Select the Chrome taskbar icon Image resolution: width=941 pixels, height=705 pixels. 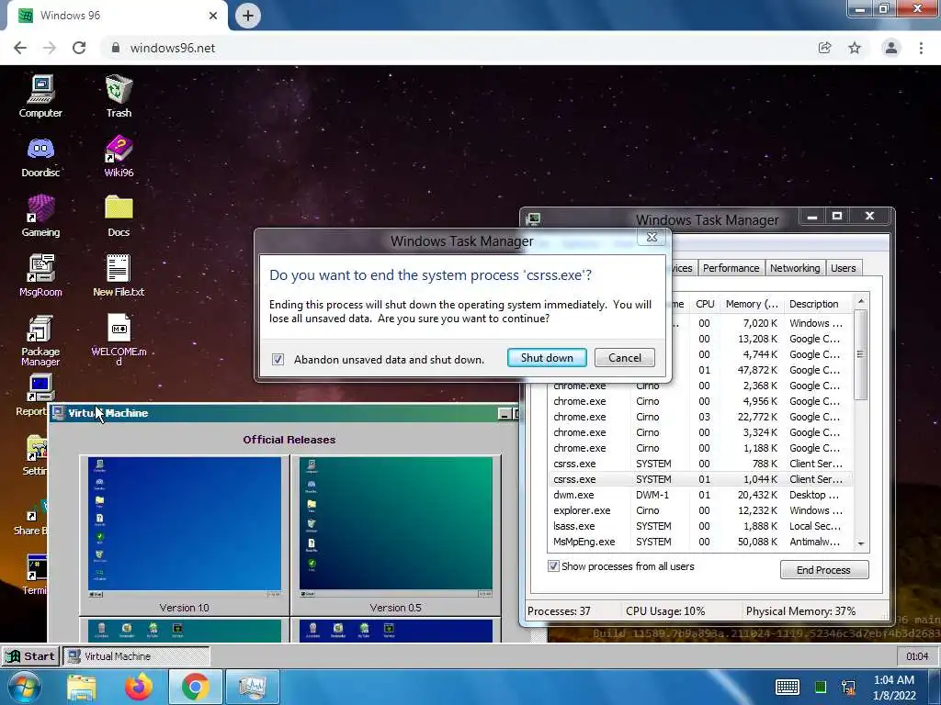pos(196,687)
